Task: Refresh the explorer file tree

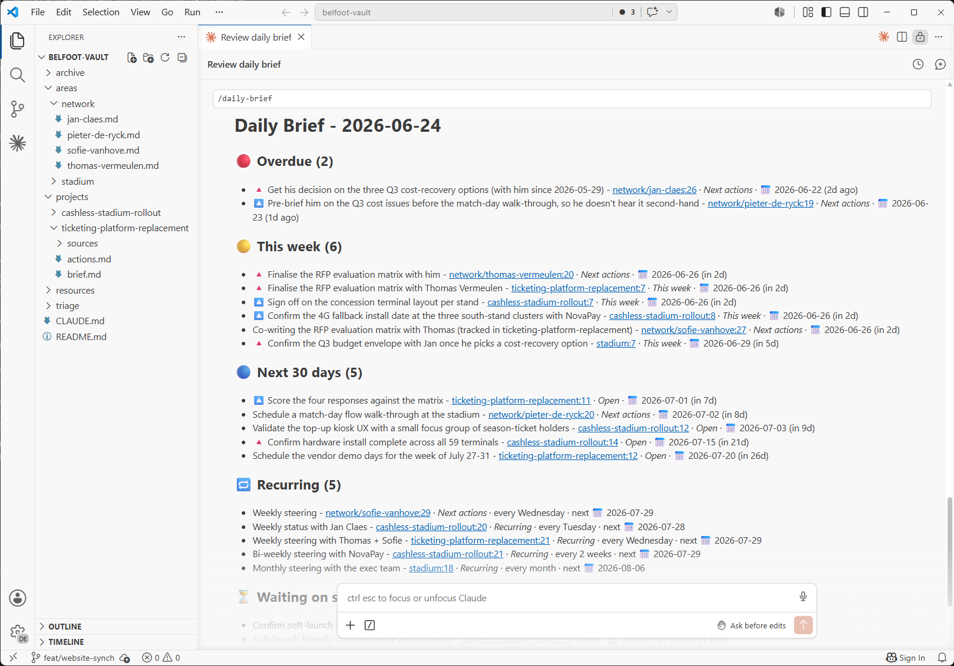Action: [165, 57]
